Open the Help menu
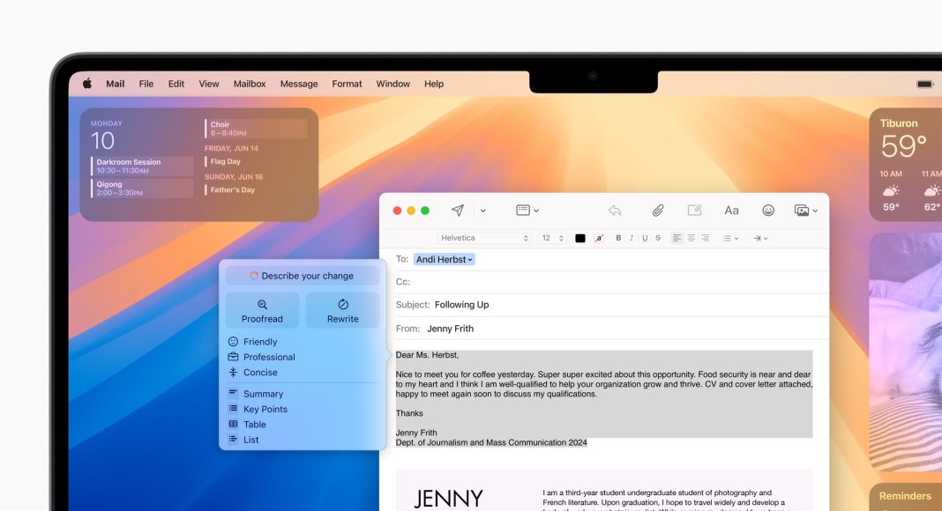942x511 pixels. [434, 84]
